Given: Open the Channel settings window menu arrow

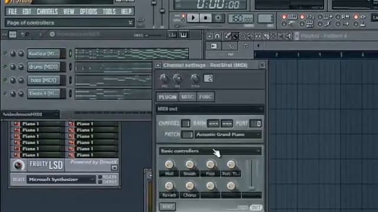Looking at the screenshot, I should point(158,65).
